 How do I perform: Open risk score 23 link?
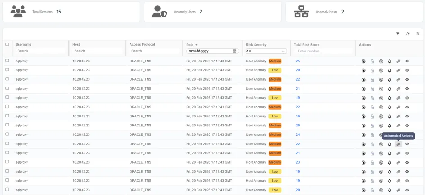[298, 162]
